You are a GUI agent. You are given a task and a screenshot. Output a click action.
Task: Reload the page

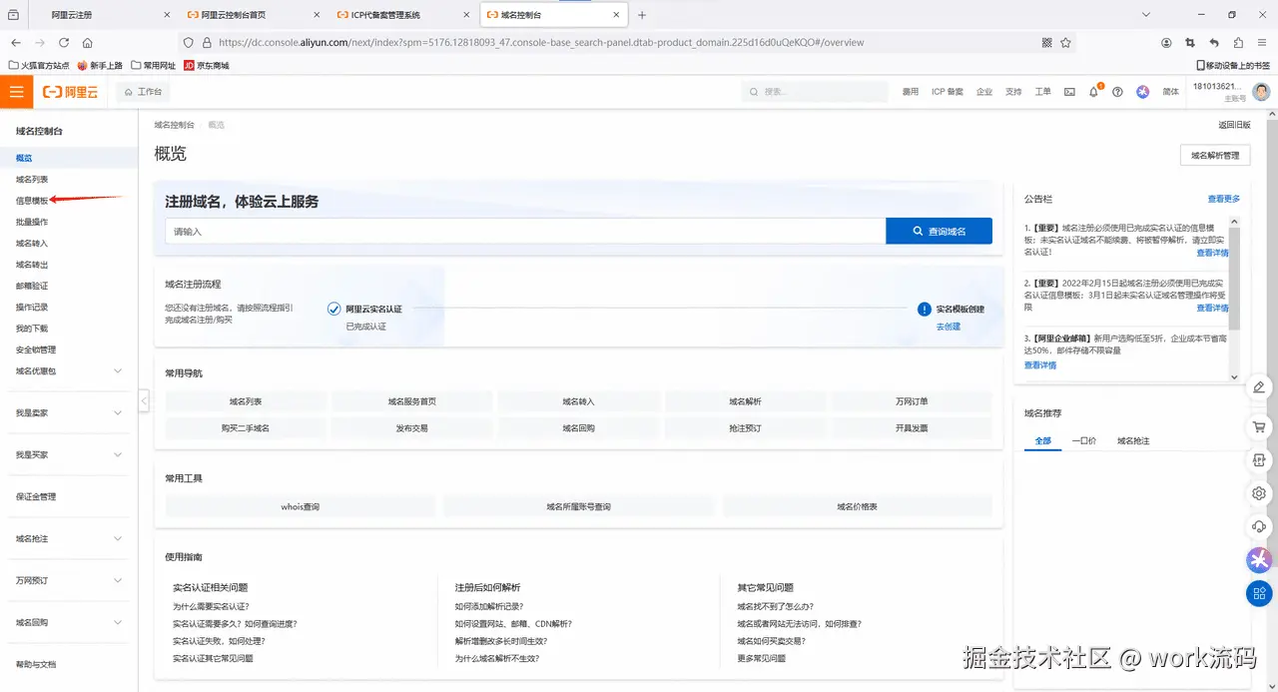pos(64,43)
